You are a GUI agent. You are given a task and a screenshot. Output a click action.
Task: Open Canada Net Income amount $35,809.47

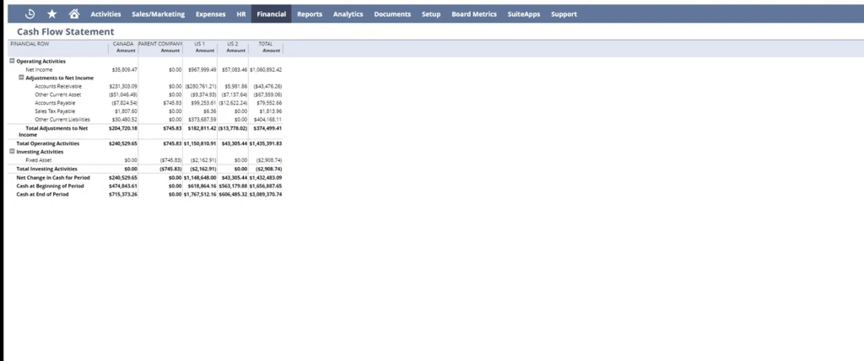pos(125,70)
